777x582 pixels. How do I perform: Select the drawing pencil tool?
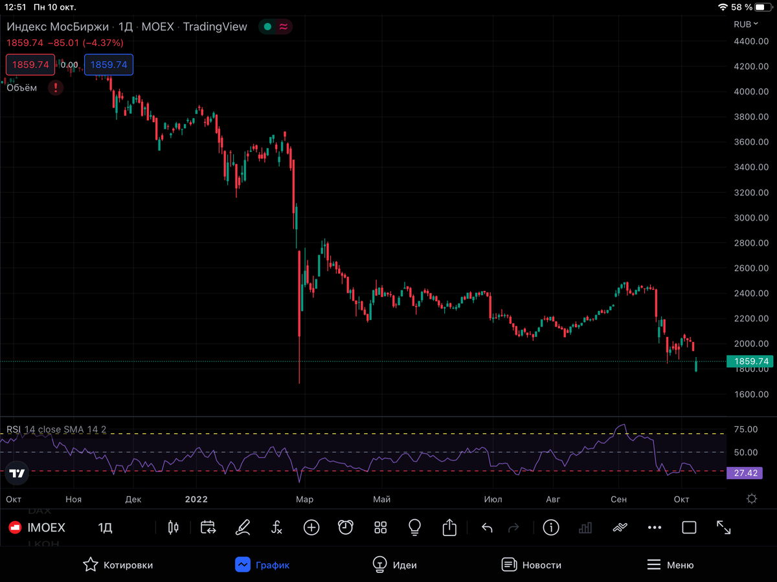click(x=242, y=528)
